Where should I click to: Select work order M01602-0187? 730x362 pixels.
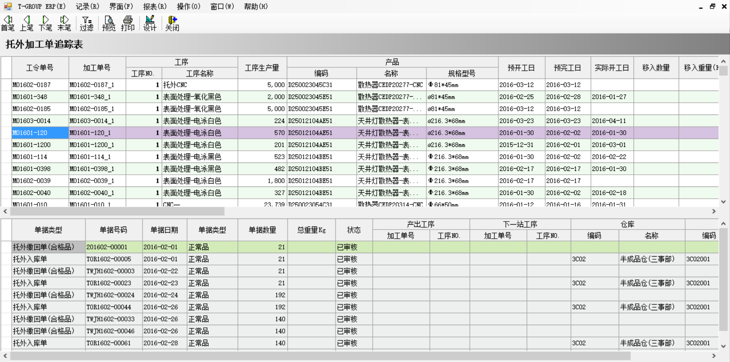(x=40, y=85)
